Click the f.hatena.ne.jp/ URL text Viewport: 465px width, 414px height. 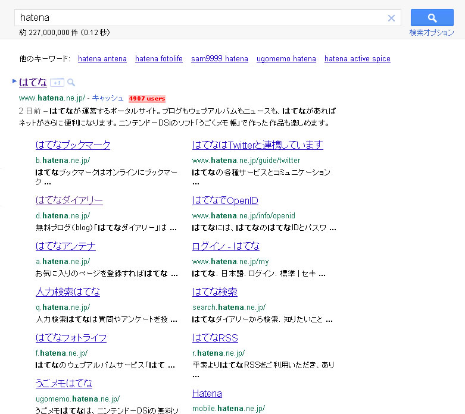pos(62,353)
